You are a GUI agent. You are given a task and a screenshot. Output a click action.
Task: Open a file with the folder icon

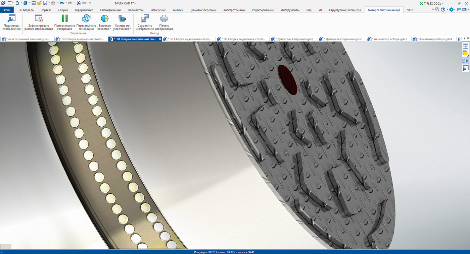tap(40, 3)
